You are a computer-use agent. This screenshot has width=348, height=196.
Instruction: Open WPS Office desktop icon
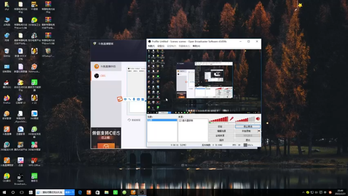[x=34, y=162]
